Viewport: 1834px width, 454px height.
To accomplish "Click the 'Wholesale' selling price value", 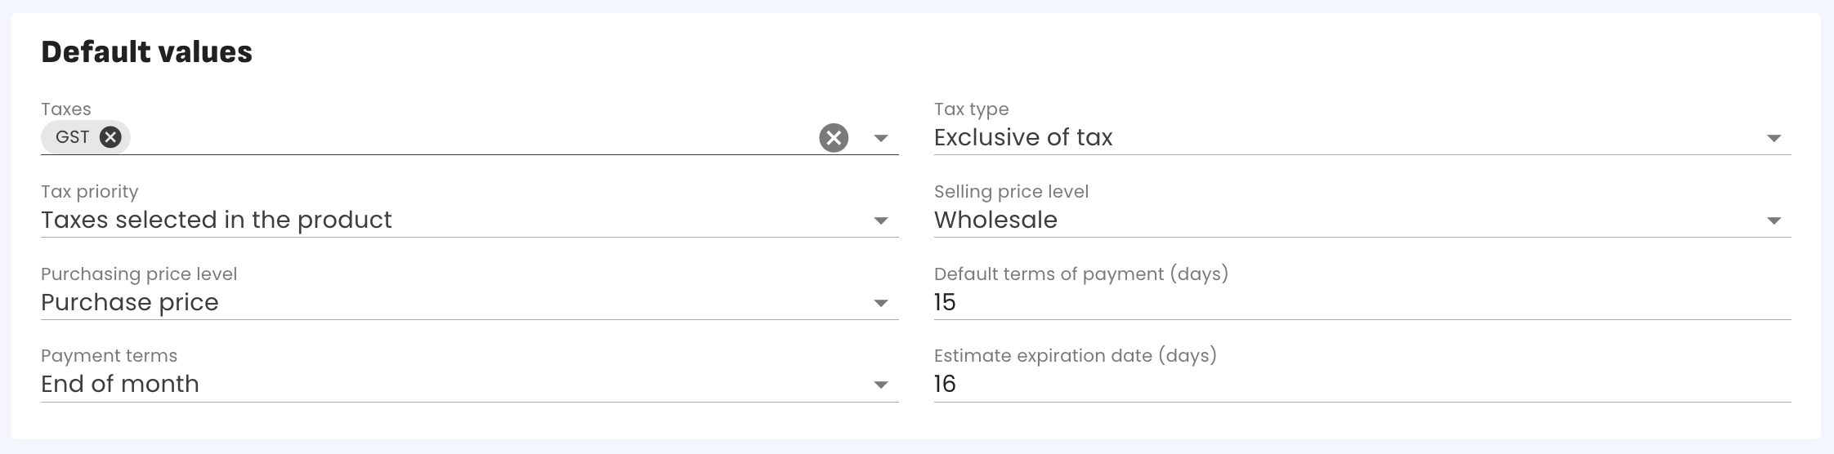I will coord(995,220).
